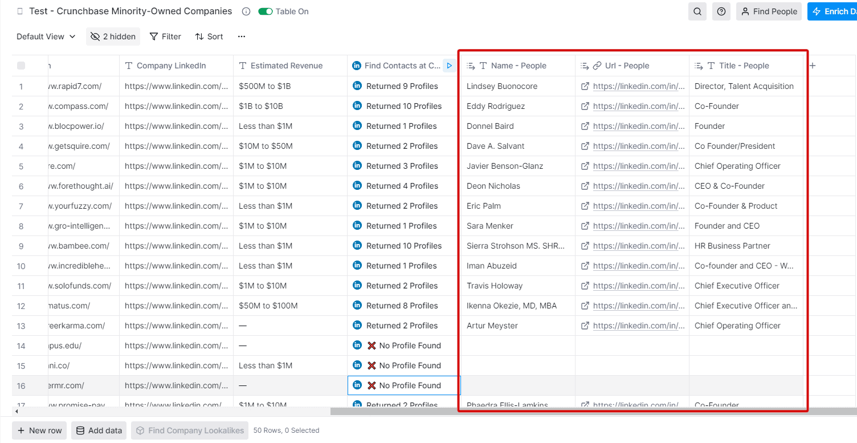Open the Url - People column header menu
Image resolution: width=857 pixels, height=443 pixels.
click(632, 66)
